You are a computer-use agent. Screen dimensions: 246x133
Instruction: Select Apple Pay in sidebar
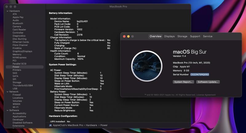pos(18,17)
